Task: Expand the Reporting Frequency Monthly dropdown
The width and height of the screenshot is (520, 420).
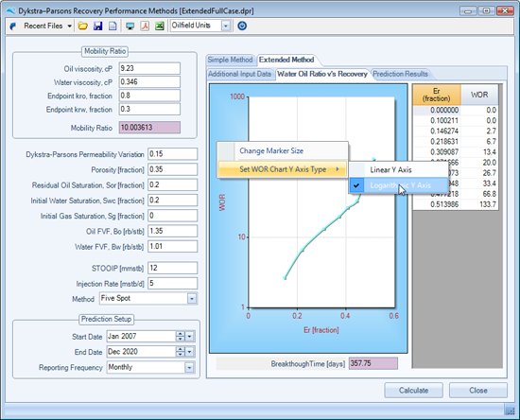Action: tap(189, 368)
